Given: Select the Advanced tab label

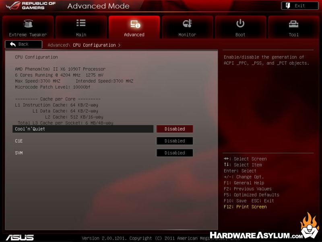Looking at the screenshot, I should pyautogui.click(x=134, y=35).
